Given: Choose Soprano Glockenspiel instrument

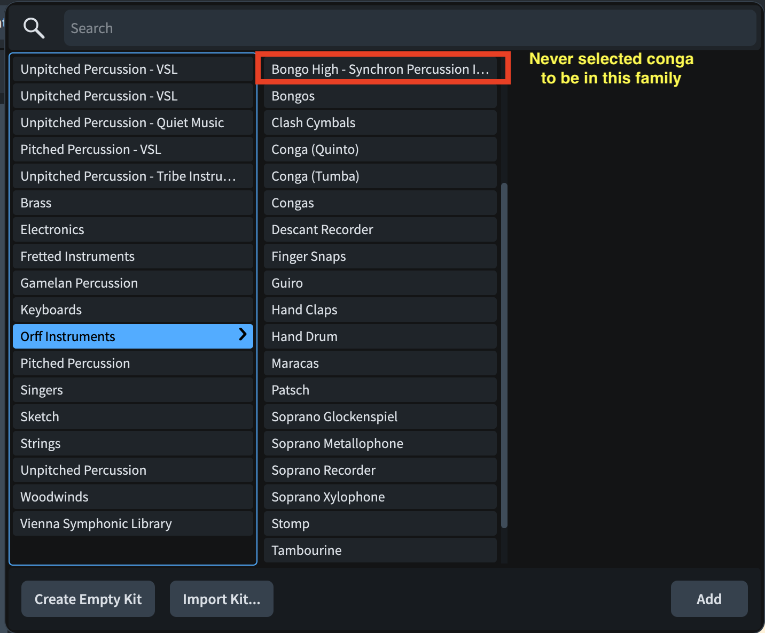Looking at the screenshot, I should click(x=379, y=417).
